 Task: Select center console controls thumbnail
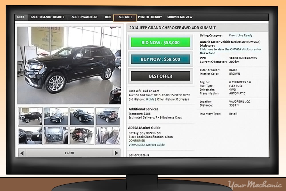tap(56, 136)
